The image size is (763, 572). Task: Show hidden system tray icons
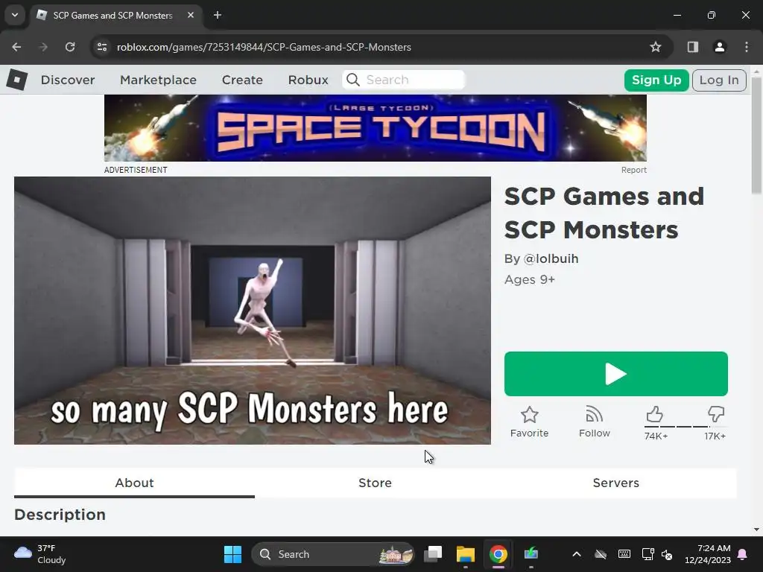coord(577,554)
